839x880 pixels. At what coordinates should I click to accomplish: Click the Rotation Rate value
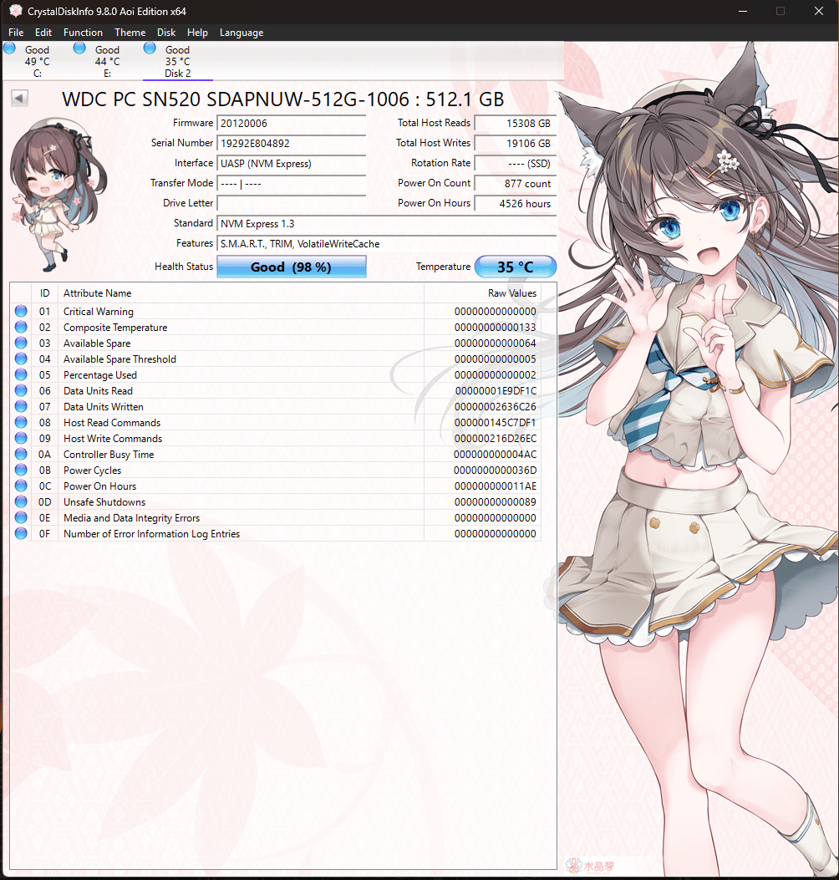coord(516,163)
